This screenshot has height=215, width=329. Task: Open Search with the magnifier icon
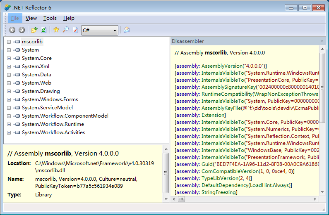[x=66, y=30]
